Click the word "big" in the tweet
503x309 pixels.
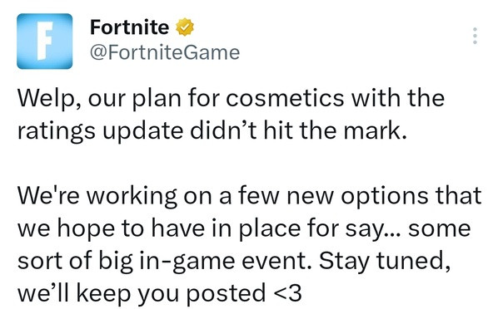click(x=116, y=261)
